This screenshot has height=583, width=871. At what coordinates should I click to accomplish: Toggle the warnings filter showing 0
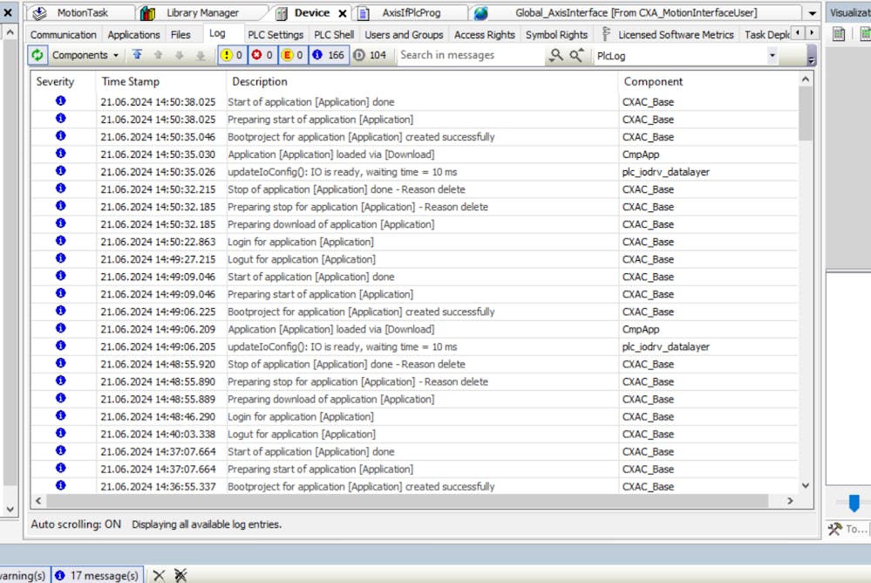click(231, 55)
